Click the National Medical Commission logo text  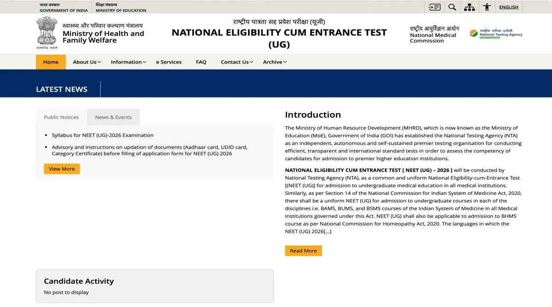click(434, 35)
